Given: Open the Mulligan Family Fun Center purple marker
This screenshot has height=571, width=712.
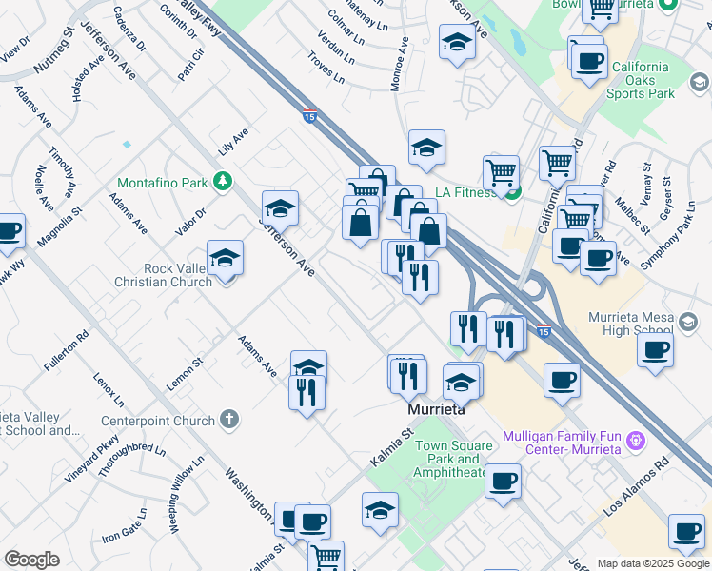Looking at the screenshot, I should [x=636, y=440].
